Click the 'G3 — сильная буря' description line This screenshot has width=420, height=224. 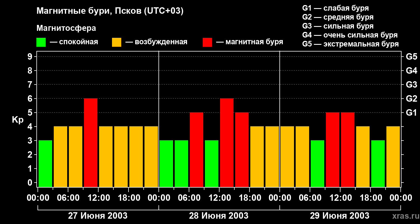tap(338, 26)
